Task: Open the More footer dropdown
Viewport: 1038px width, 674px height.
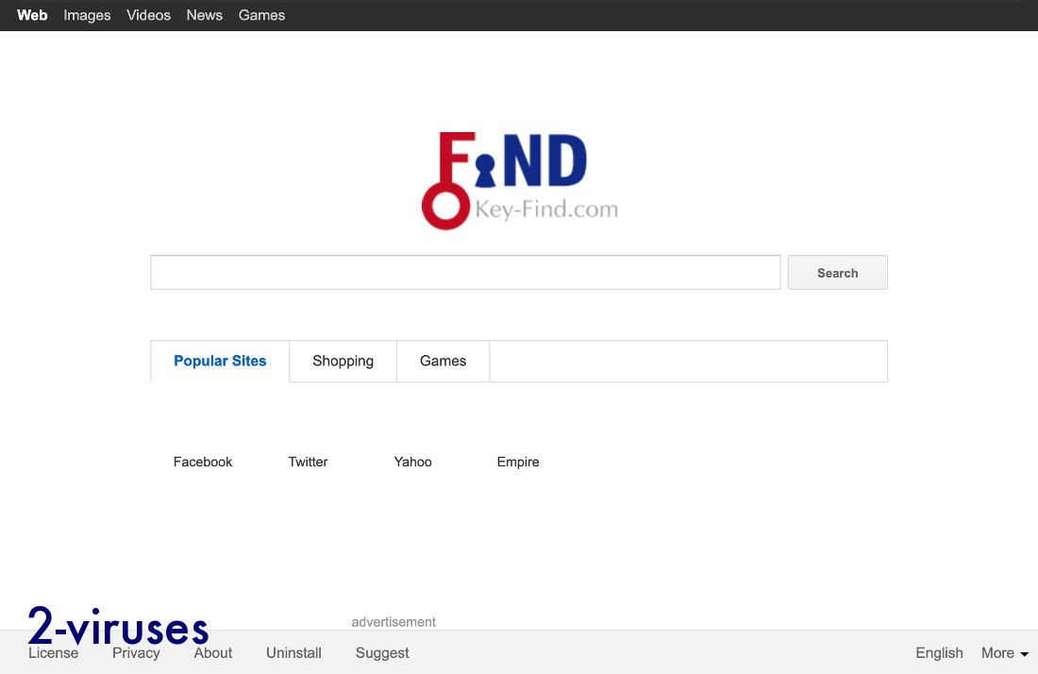Action: 997,652
